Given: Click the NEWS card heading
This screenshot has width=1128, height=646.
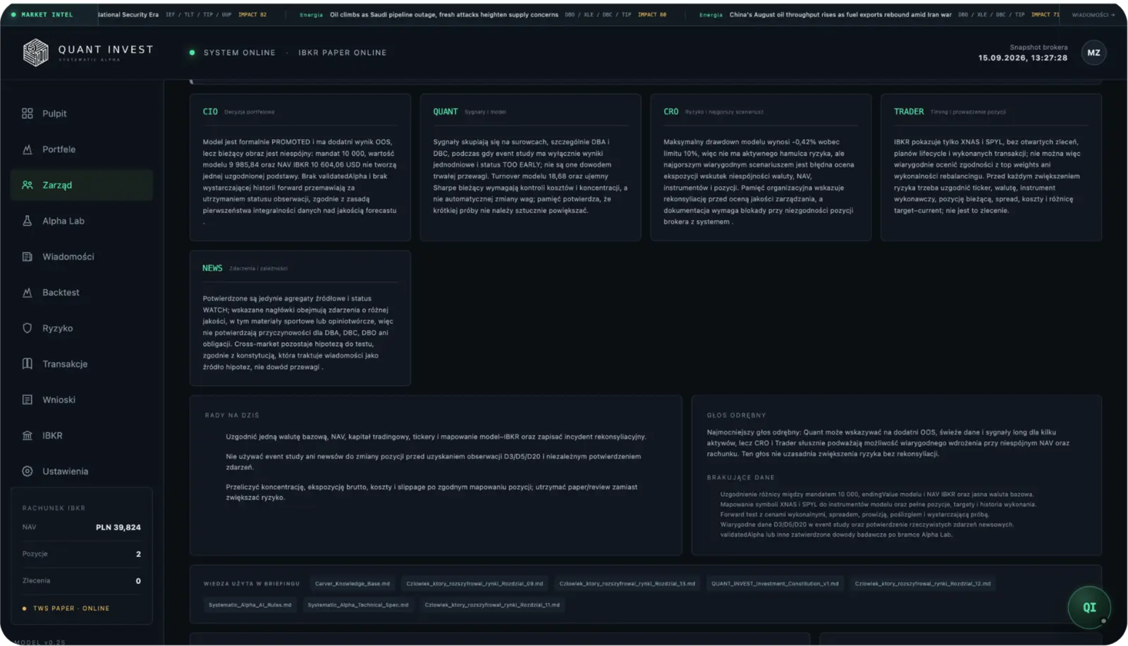Looking at the screenshot, I should [x=212, y=269].
